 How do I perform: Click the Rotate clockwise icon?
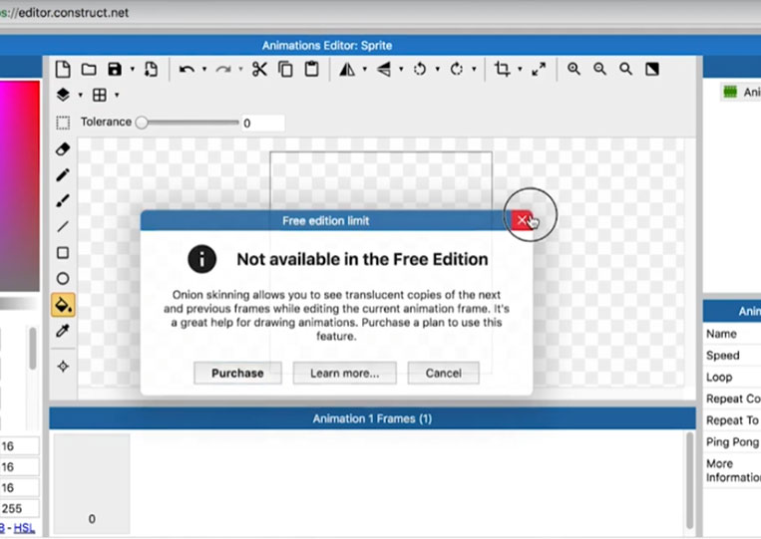tap(456, 70)
